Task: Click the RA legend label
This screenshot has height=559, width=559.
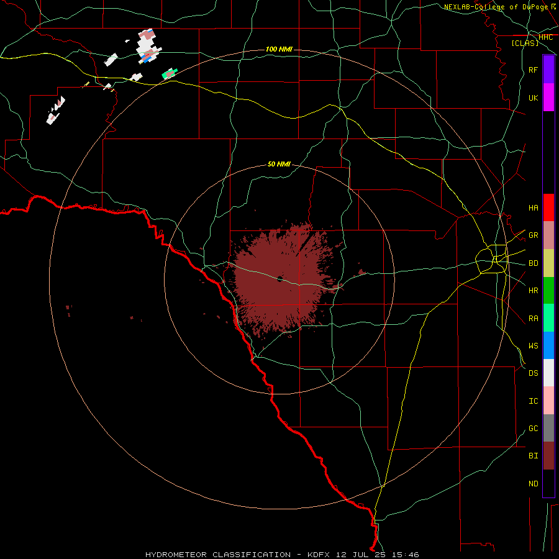Action: (534, 319)
